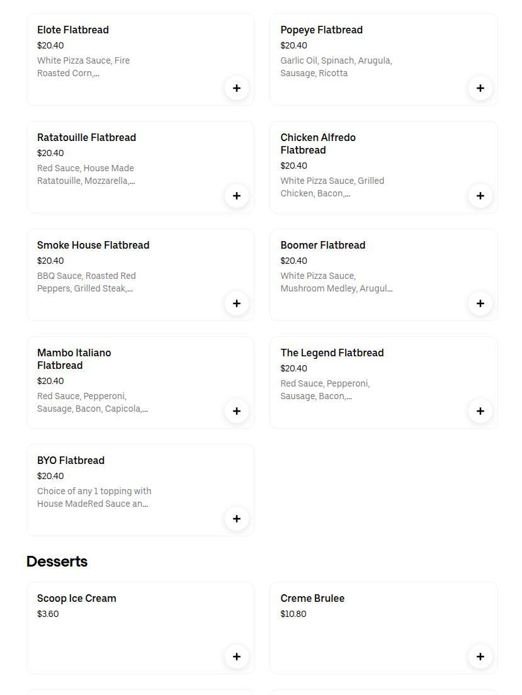Open Elote Flatbread item title
Image resolution: width=522 pixels, height=695 pixels.
point(73,30)
